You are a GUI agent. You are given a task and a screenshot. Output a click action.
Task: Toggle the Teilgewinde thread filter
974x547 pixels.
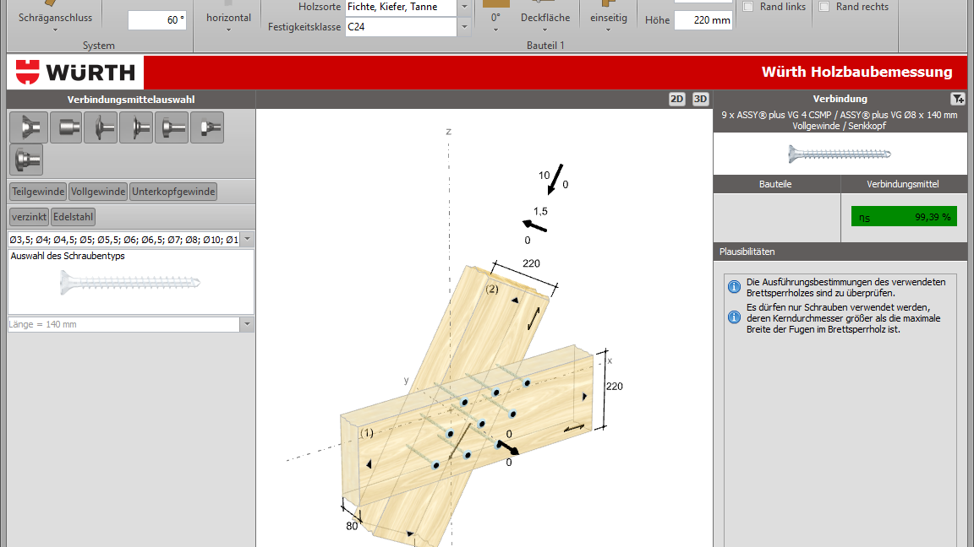[38, 192]
